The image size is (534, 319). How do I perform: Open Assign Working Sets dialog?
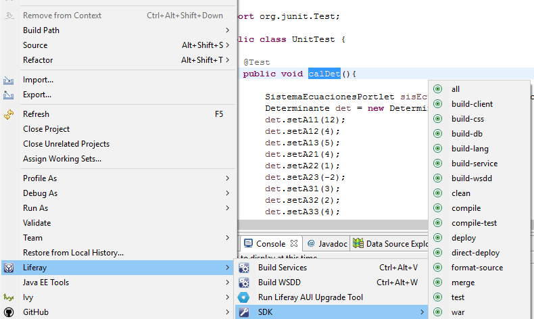(118, 159)
